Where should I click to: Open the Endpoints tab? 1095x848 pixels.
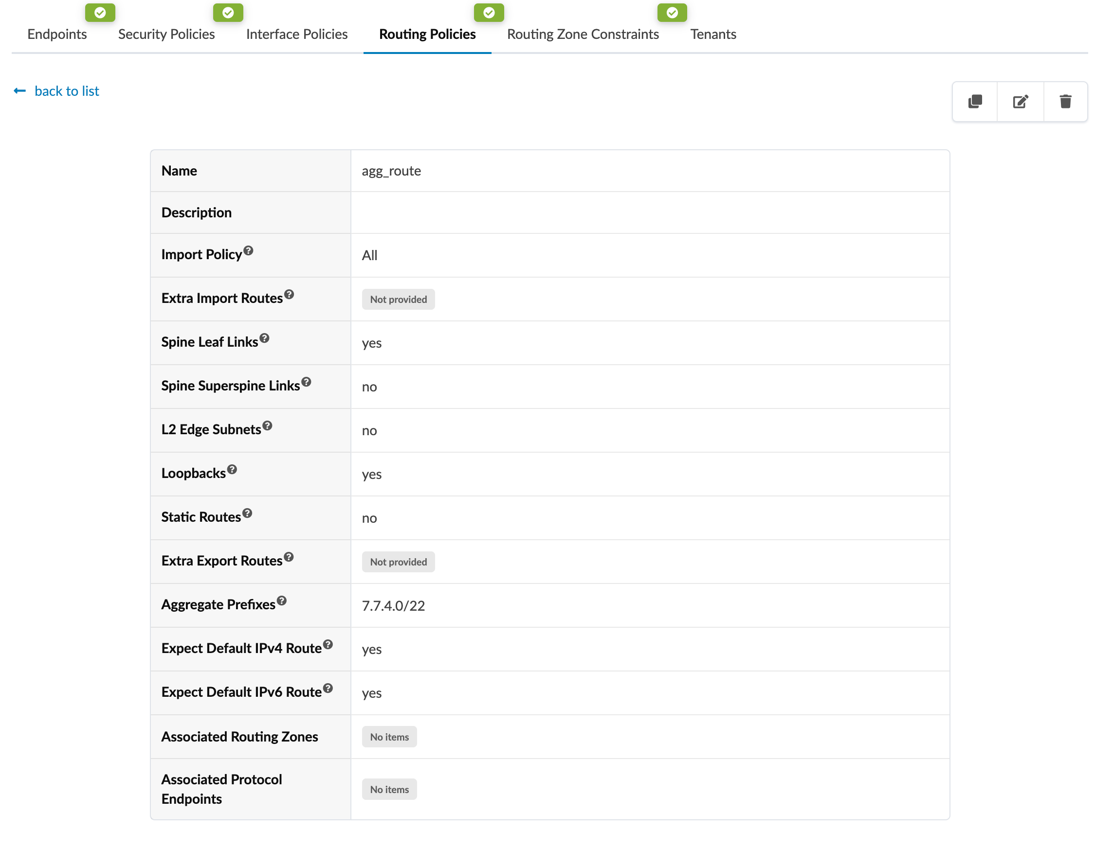[57, 34]
